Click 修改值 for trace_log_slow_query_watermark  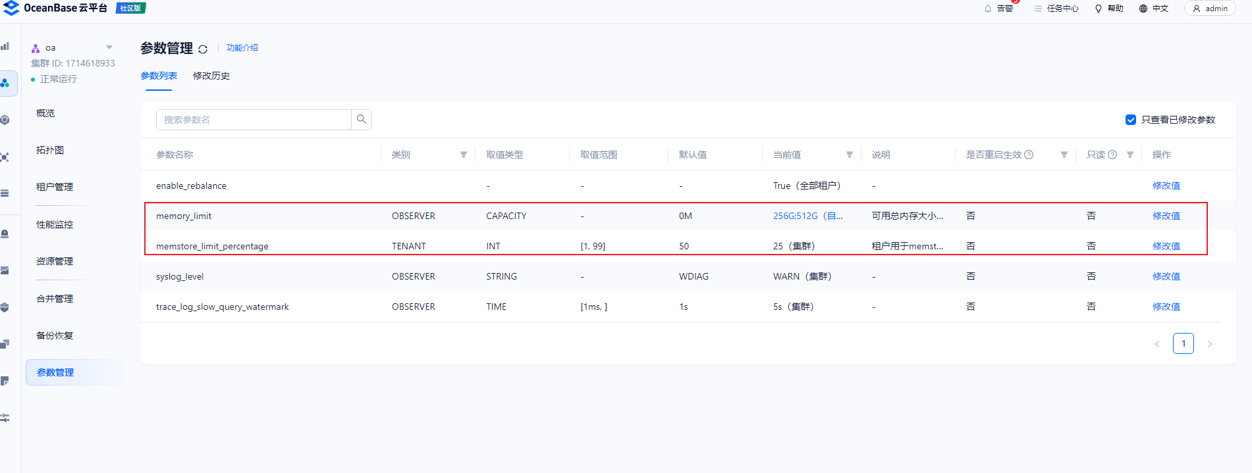1166,307
